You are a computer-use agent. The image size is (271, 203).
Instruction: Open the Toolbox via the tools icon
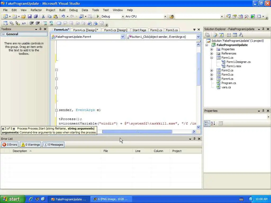coord(246,17)
